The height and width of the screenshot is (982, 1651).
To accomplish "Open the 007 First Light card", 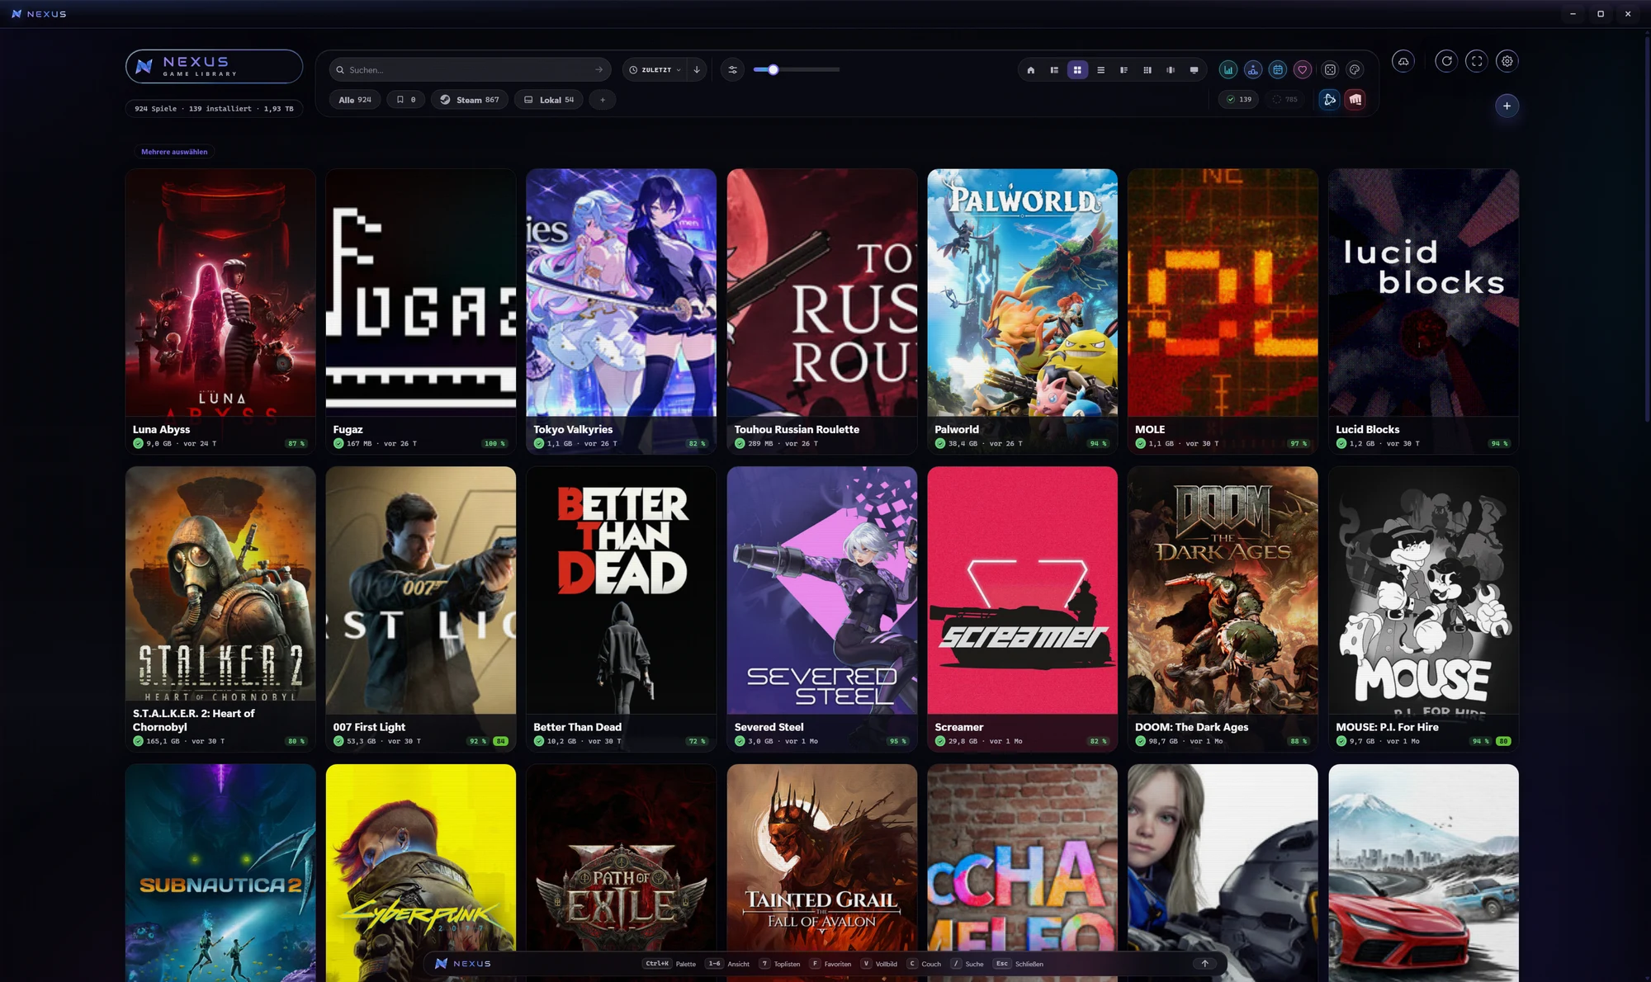I will click(421, 609).
